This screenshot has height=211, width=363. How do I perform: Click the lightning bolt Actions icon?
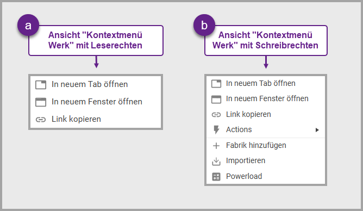(x=216, y=130)
